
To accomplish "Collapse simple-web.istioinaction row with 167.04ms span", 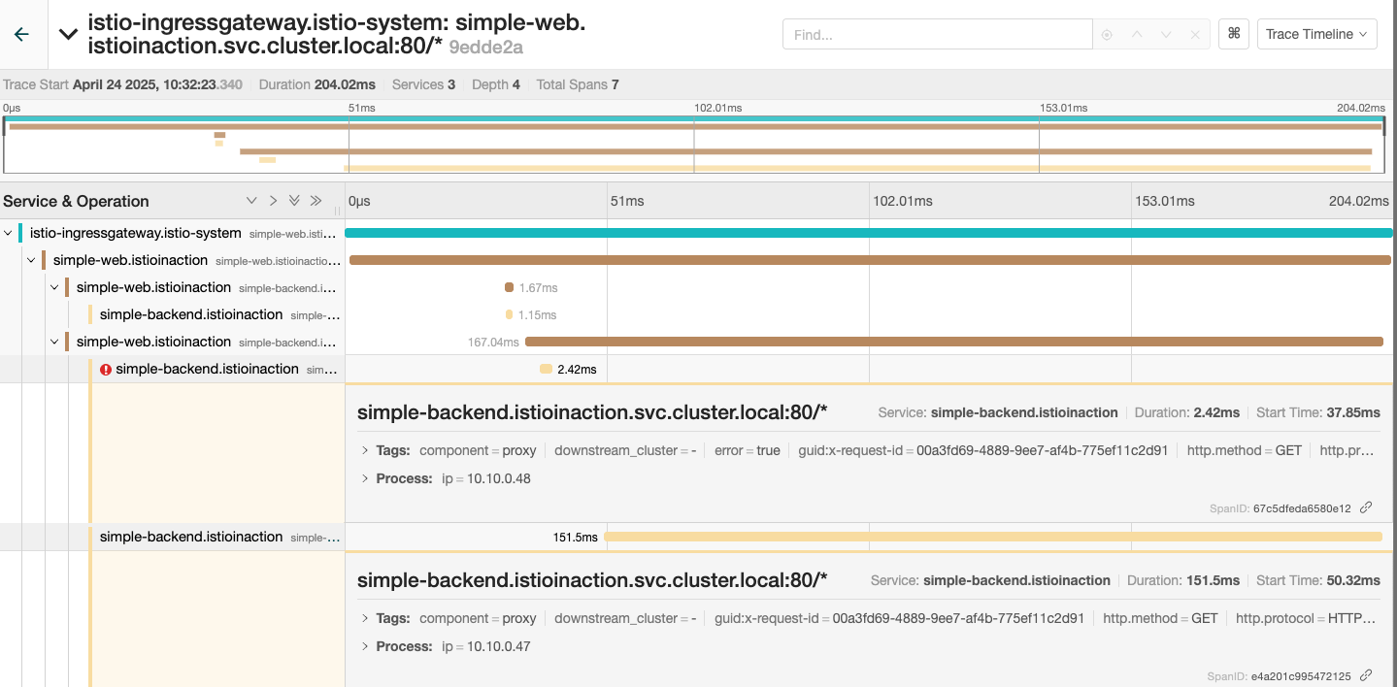I will click(x=55, y=342).
